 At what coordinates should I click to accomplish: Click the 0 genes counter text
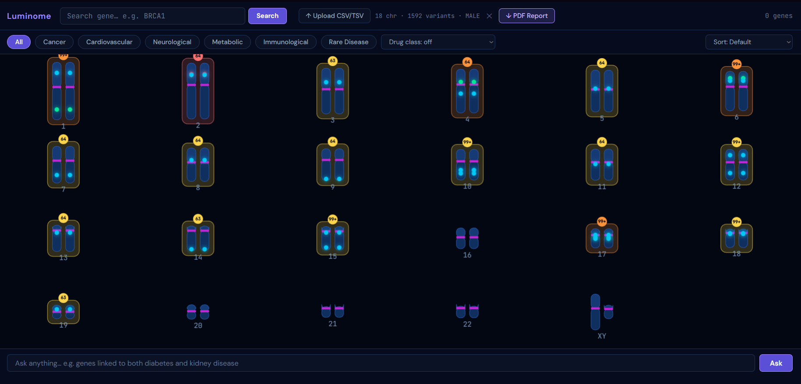click(x=779, y=16)
